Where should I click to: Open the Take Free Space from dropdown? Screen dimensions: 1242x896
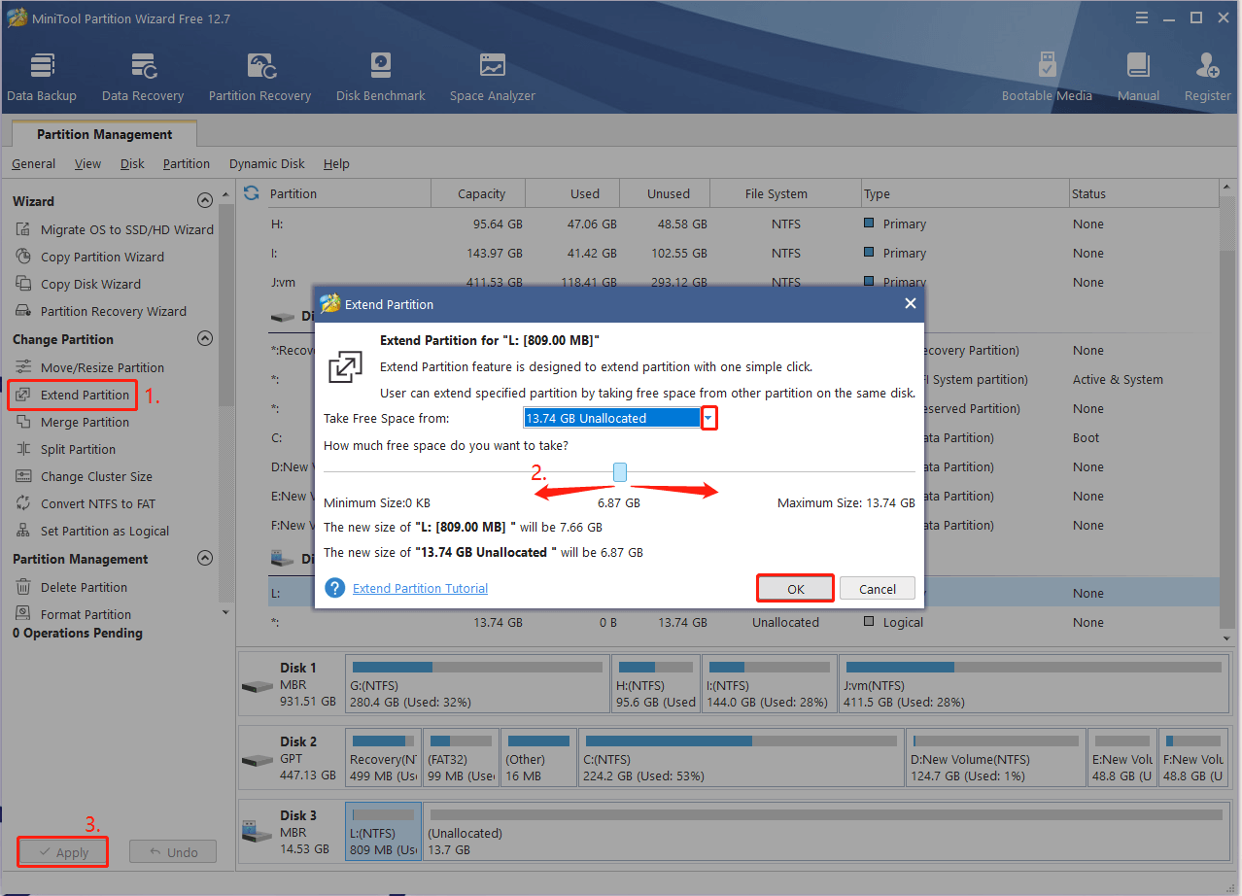pyautogui.click(x=708, y=419)
